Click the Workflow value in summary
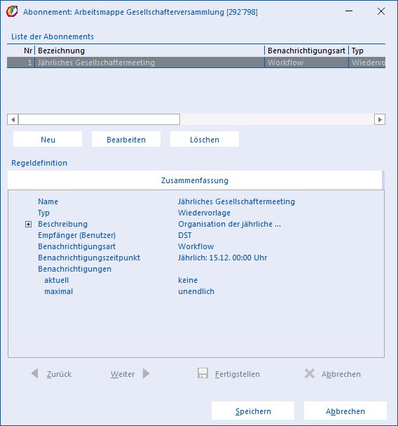This screenshot has height=426, width=398. pos(196,246)
